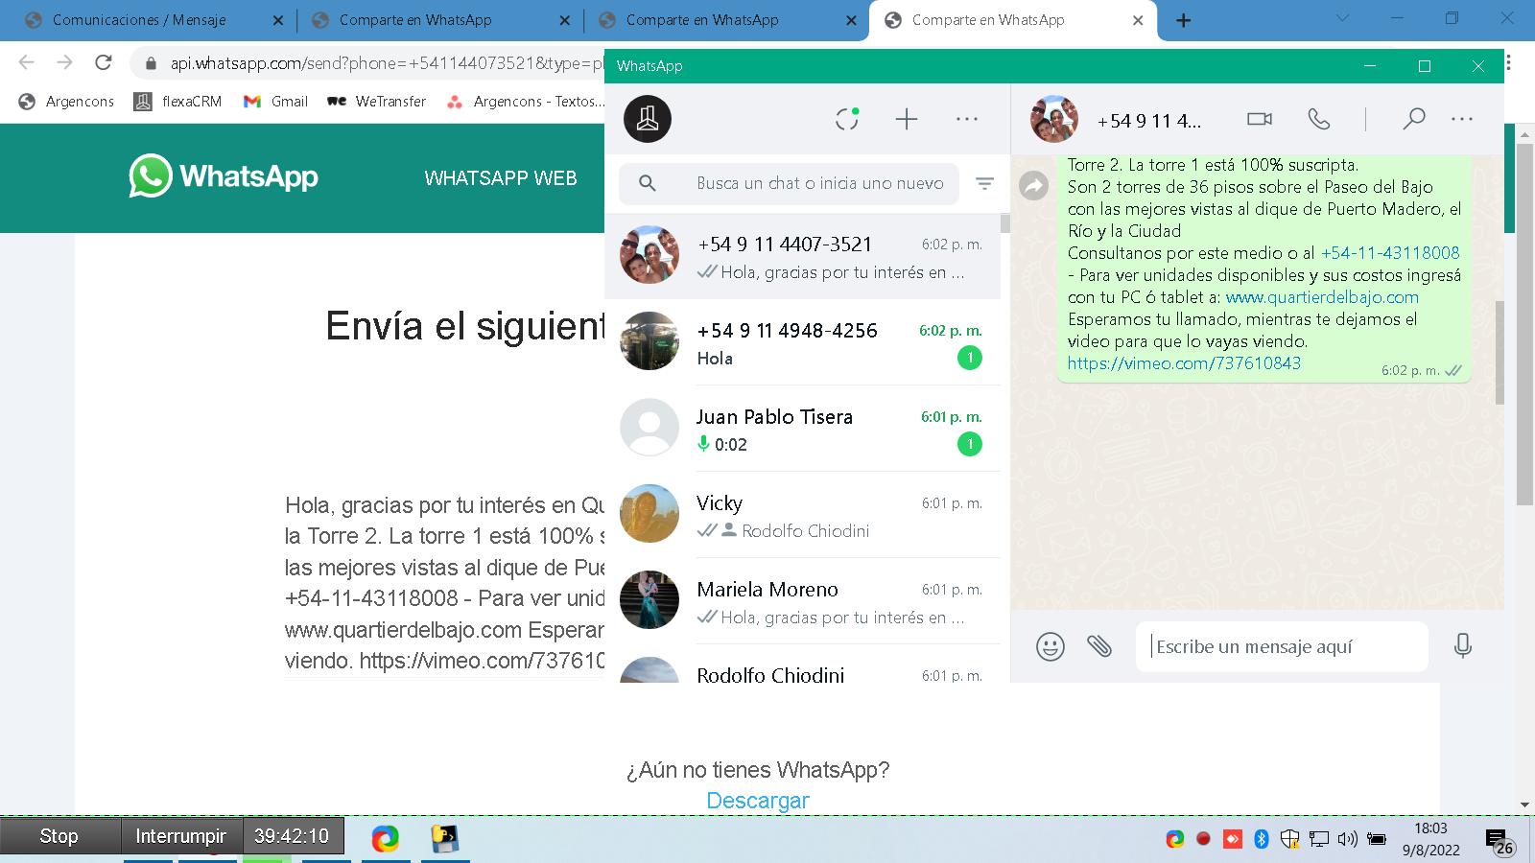Open the Python app in the taskbar
This screenshot has height=863, width=1535.
coord(444,838)
